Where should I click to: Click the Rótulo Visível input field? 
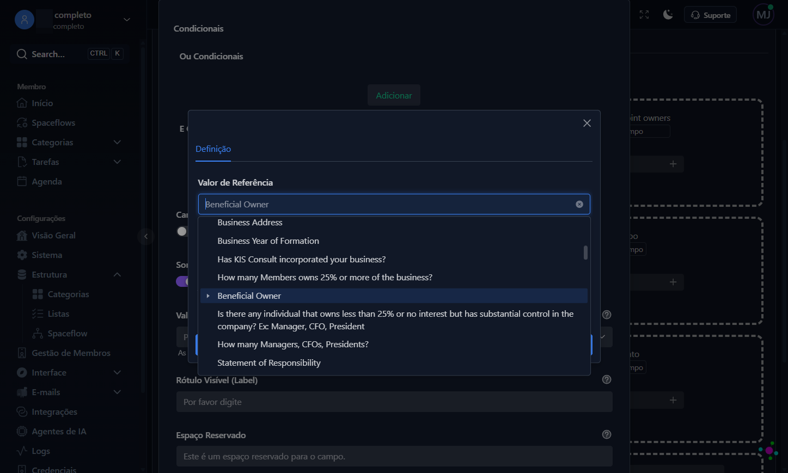(x=394, y=402)
